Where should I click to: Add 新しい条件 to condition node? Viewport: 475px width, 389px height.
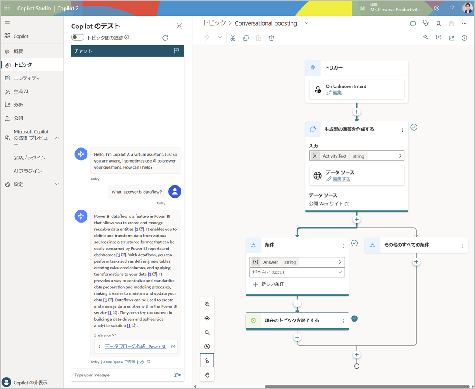click(x=268, y=284)
